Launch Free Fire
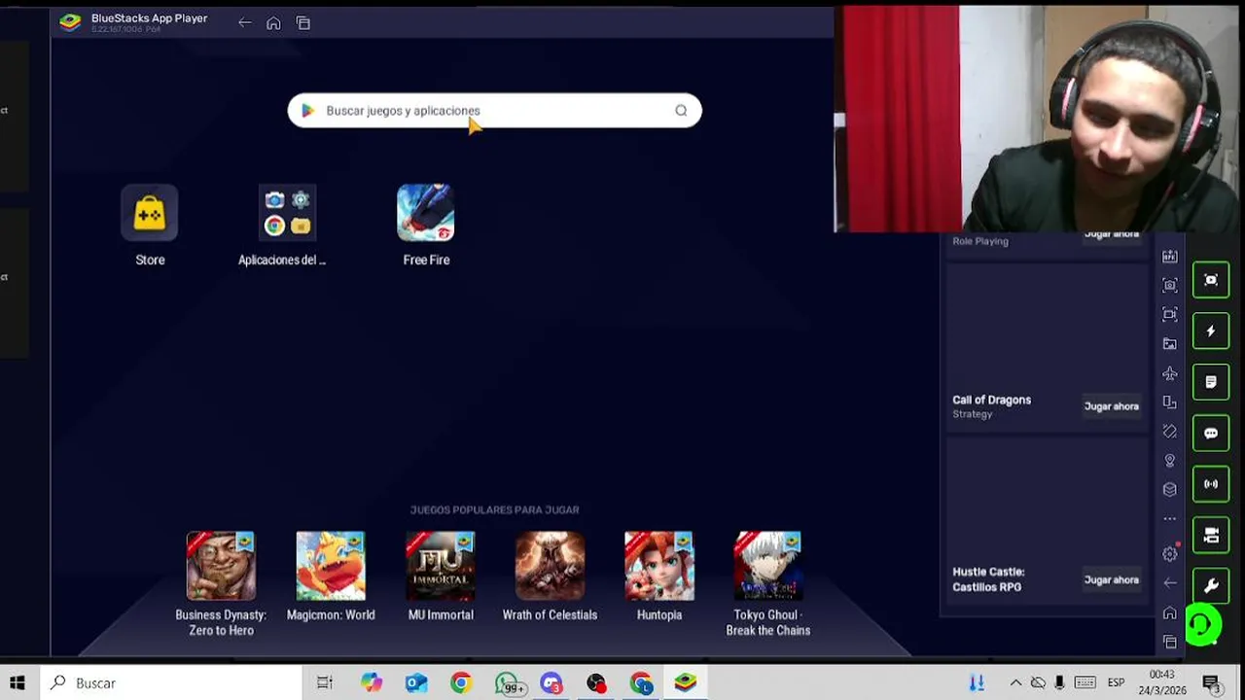The width and height of the screenshot is (1245, 700). coord(425,213)
